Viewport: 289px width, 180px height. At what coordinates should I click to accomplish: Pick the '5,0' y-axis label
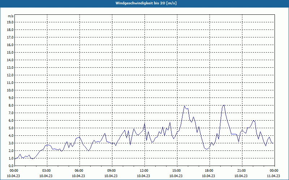point(11,128)
